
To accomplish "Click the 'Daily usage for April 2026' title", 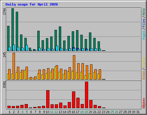I will point(32,4).
